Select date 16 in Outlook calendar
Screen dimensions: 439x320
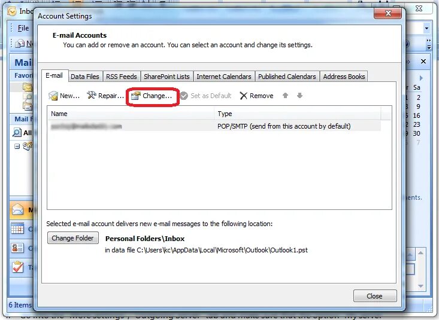coord(416,115)
